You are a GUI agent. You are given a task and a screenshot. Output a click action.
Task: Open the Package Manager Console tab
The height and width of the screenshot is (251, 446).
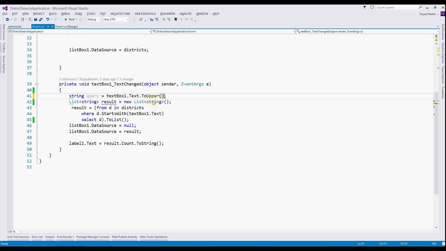[93, 237]
